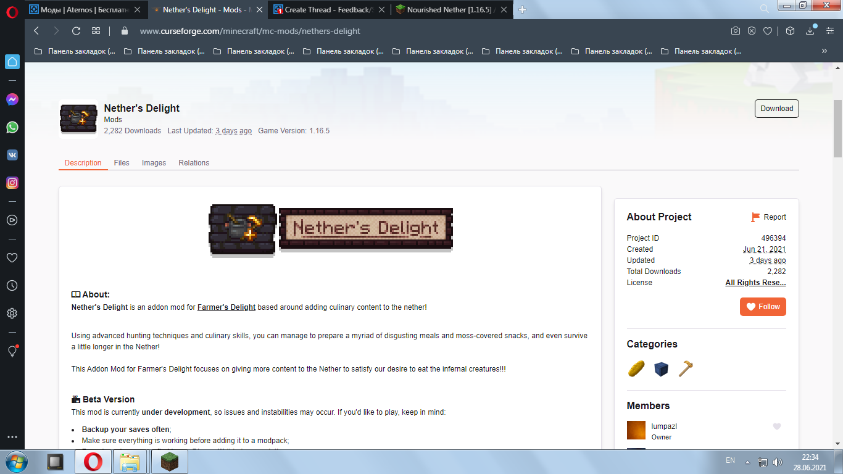View site security lock information

point(125,31)
